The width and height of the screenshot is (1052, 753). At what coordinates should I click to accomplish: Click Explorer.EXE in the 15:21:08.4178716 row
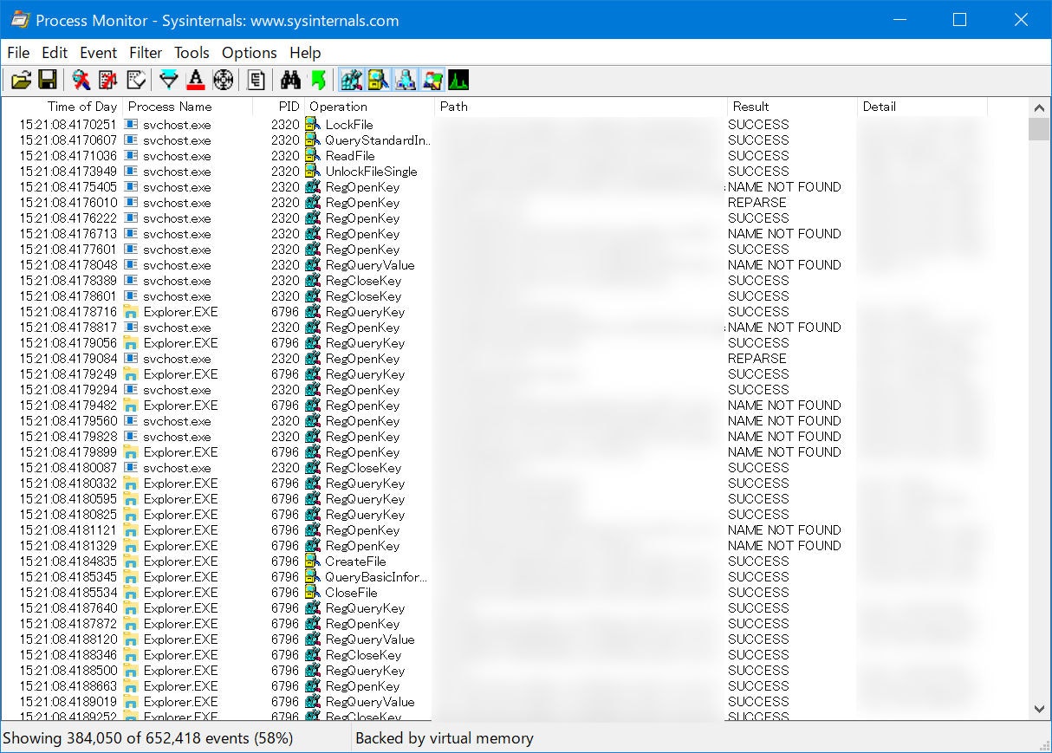point(181,312)
